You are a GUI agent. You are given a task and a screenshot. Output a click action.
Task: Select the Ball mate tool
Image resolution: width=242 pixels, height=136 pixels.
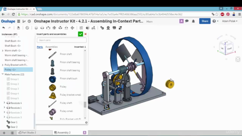(72, 28)
